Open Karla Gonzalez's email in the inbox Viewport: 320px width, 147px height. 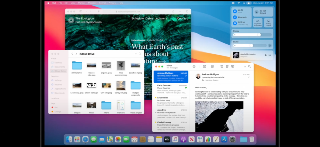click(x=170, y=89)
